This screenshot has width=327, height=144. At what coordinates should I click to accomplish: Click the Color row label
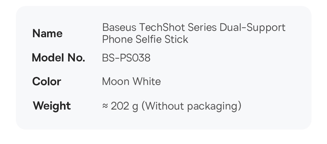pyautogui.click(x=46, y=81)
